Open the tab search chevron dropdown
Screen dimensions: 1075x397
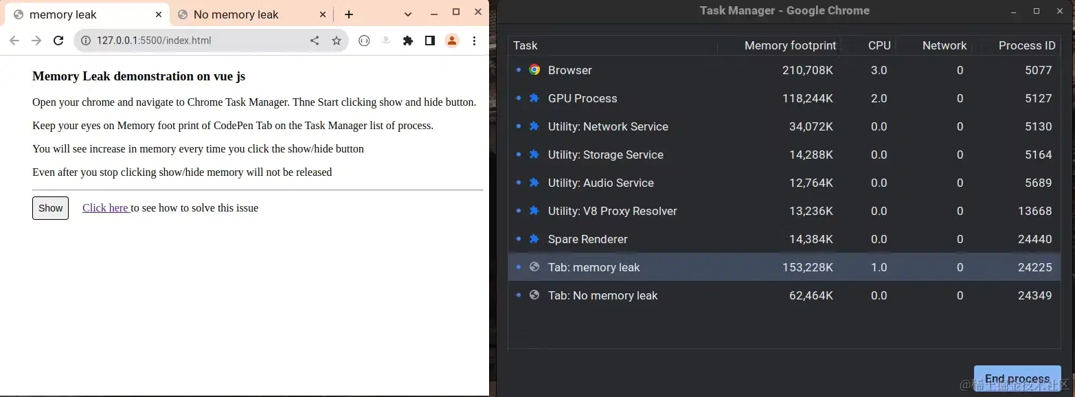[x=408, y=14]
